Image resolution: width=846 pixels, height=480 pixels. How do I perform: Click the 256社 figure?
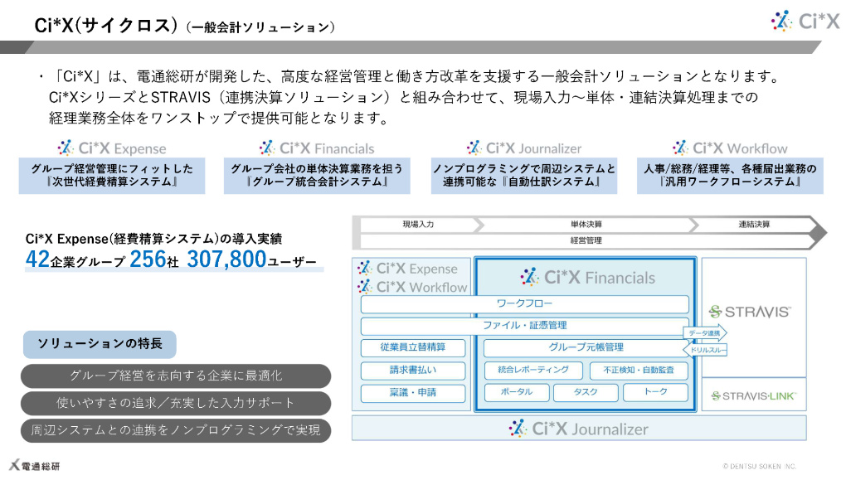(154, 259)
